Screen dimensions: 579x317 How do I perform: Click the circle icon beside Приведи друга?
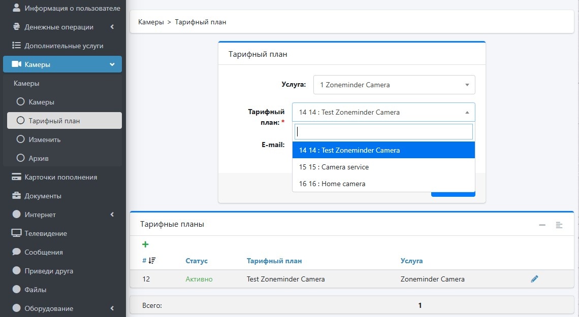(x=16, y=270)
